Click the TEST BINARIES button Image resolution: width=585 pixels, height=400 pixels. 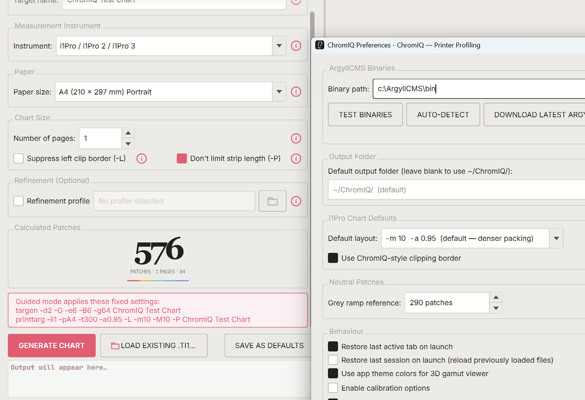click(x=366, y=115)
